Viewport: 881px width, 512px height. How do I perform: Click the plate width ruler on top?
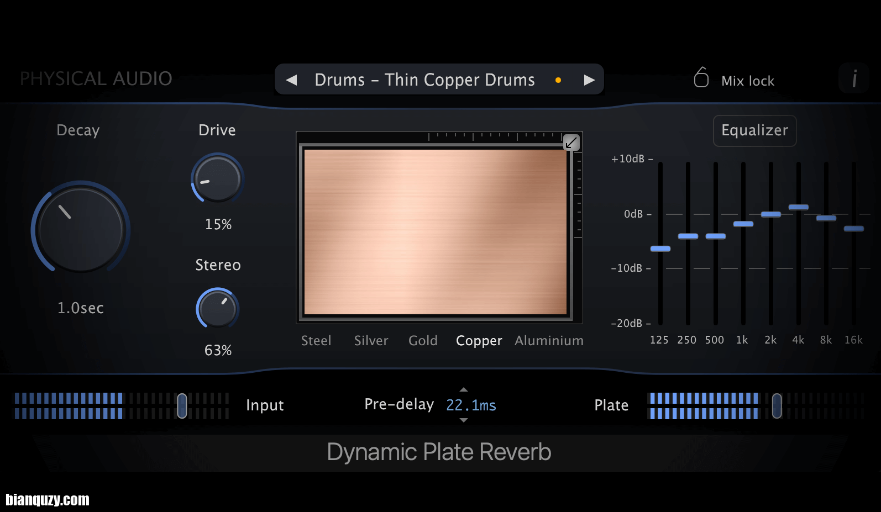[x=495, y=136]
